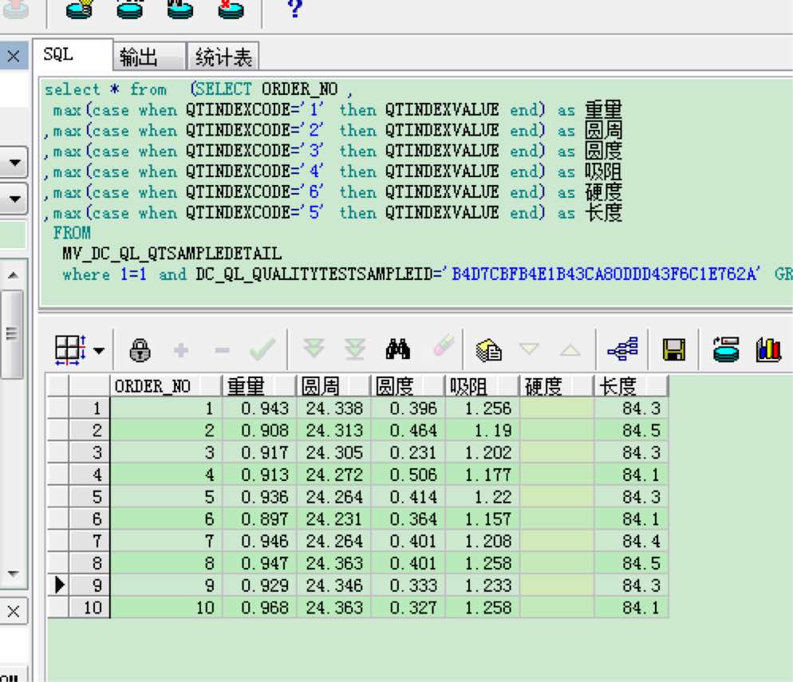Click the left vertical scrollbar thumb
The width and height of the screenshot is (793, 682).
point(12,334)
